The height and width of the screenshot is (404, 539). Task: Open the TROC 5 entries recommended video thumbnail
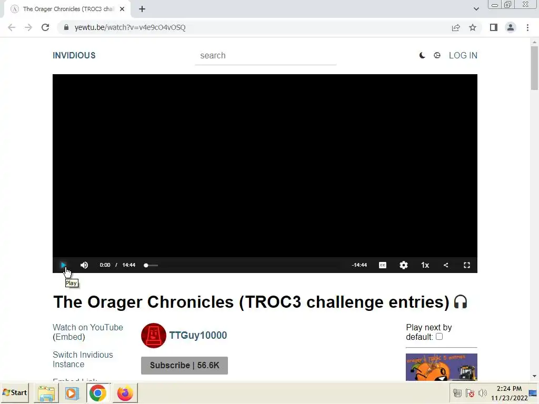coord(442,367)
